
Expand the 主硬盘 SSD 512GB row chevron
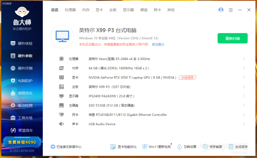pyautogui.click(x=244, y=105)
